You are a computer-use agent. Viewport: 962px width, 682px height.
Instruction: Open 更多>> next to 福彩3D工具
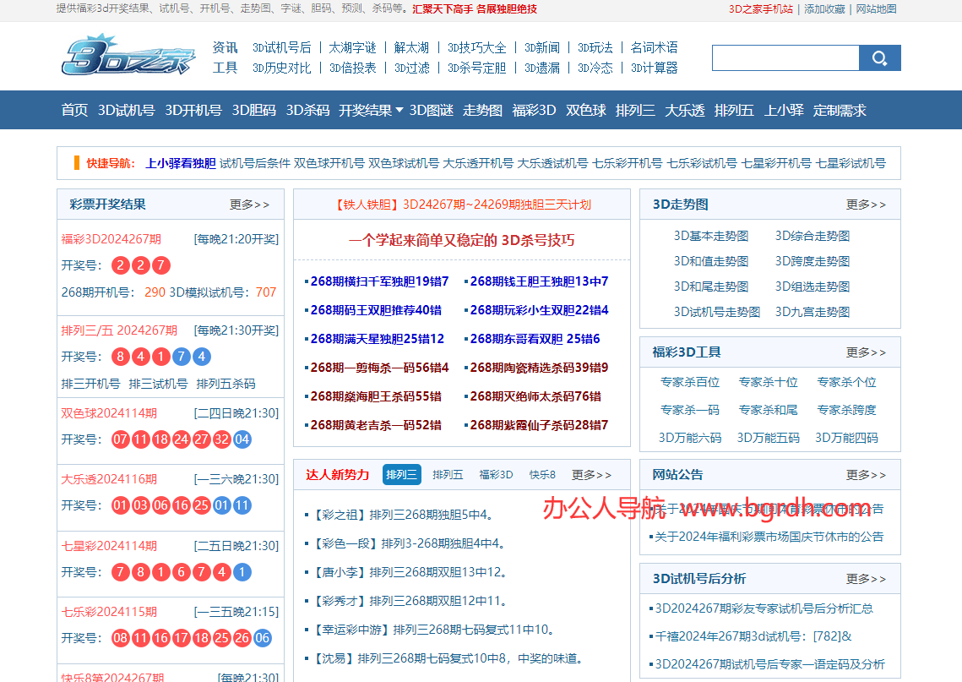point(866,352)
